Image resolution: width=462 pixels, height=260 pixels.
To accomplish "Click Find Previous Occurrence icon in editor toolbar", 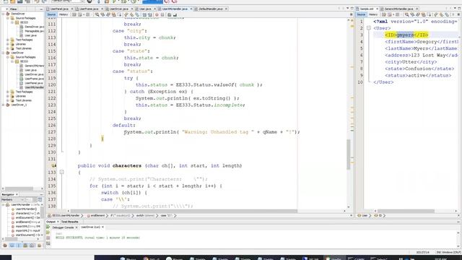I will pyautogui.click(x=103, y=14).
